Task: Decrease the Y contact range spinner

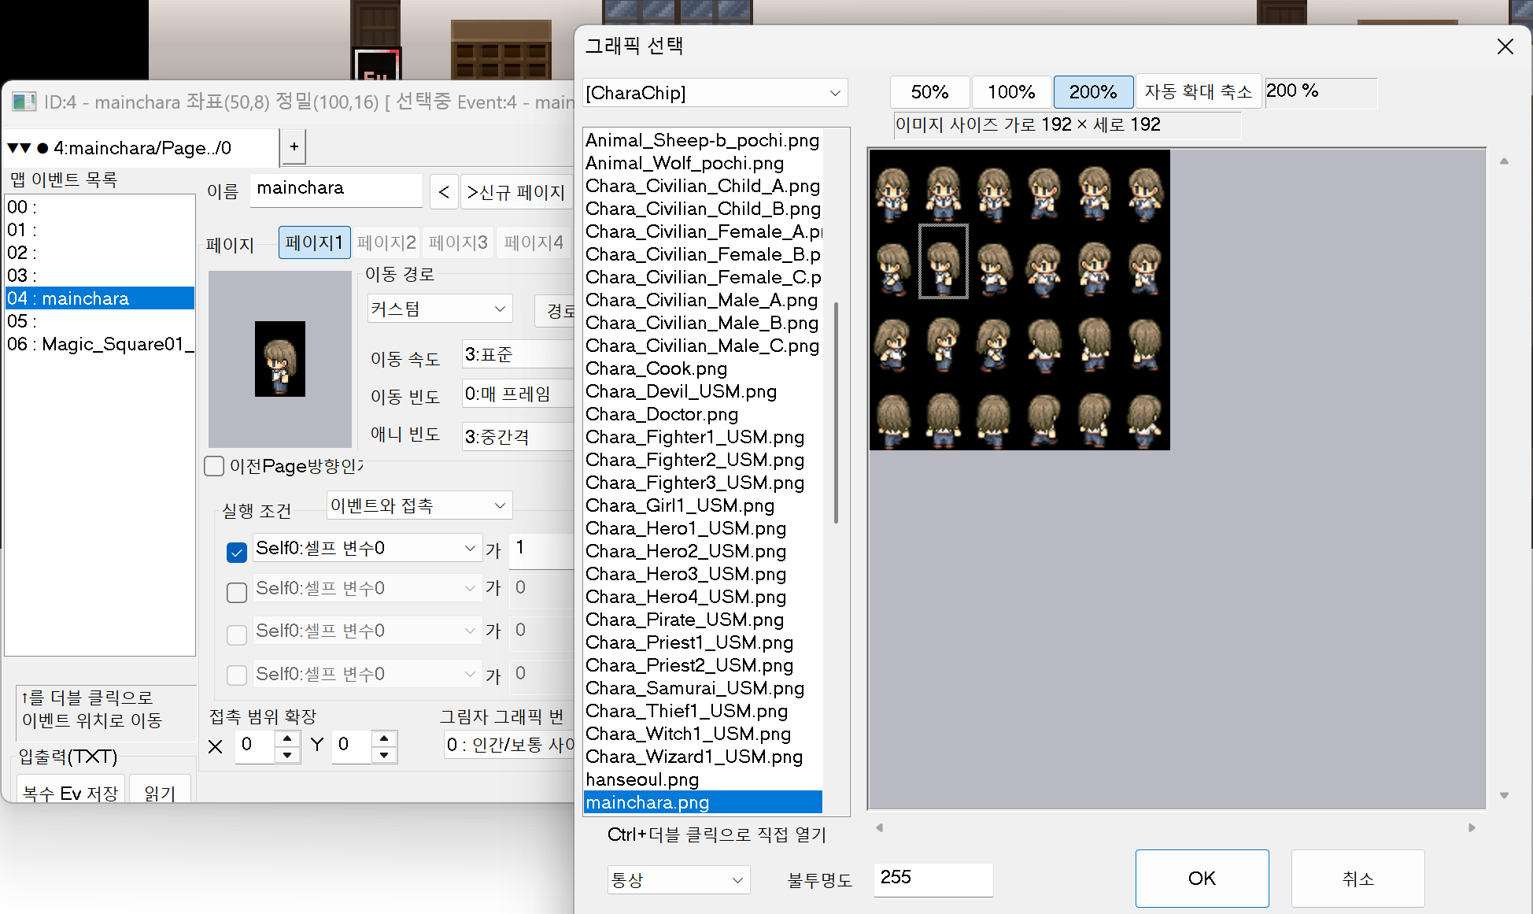Action: click(x=383, y=754)
